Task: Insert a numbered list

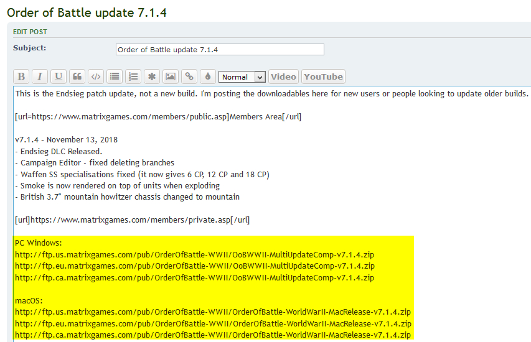Action: tap(133, 76)
